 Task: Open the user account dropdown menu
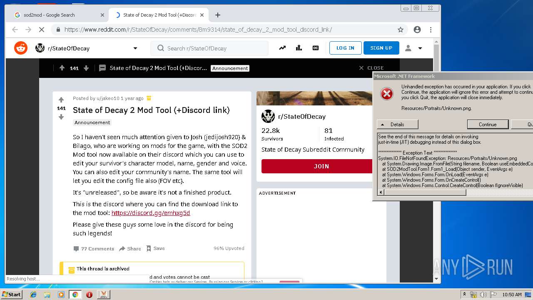413,48
